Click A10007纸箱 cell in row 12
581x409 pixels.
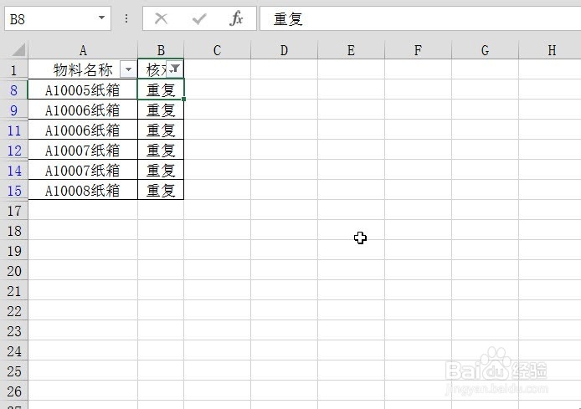pos(83,150)
